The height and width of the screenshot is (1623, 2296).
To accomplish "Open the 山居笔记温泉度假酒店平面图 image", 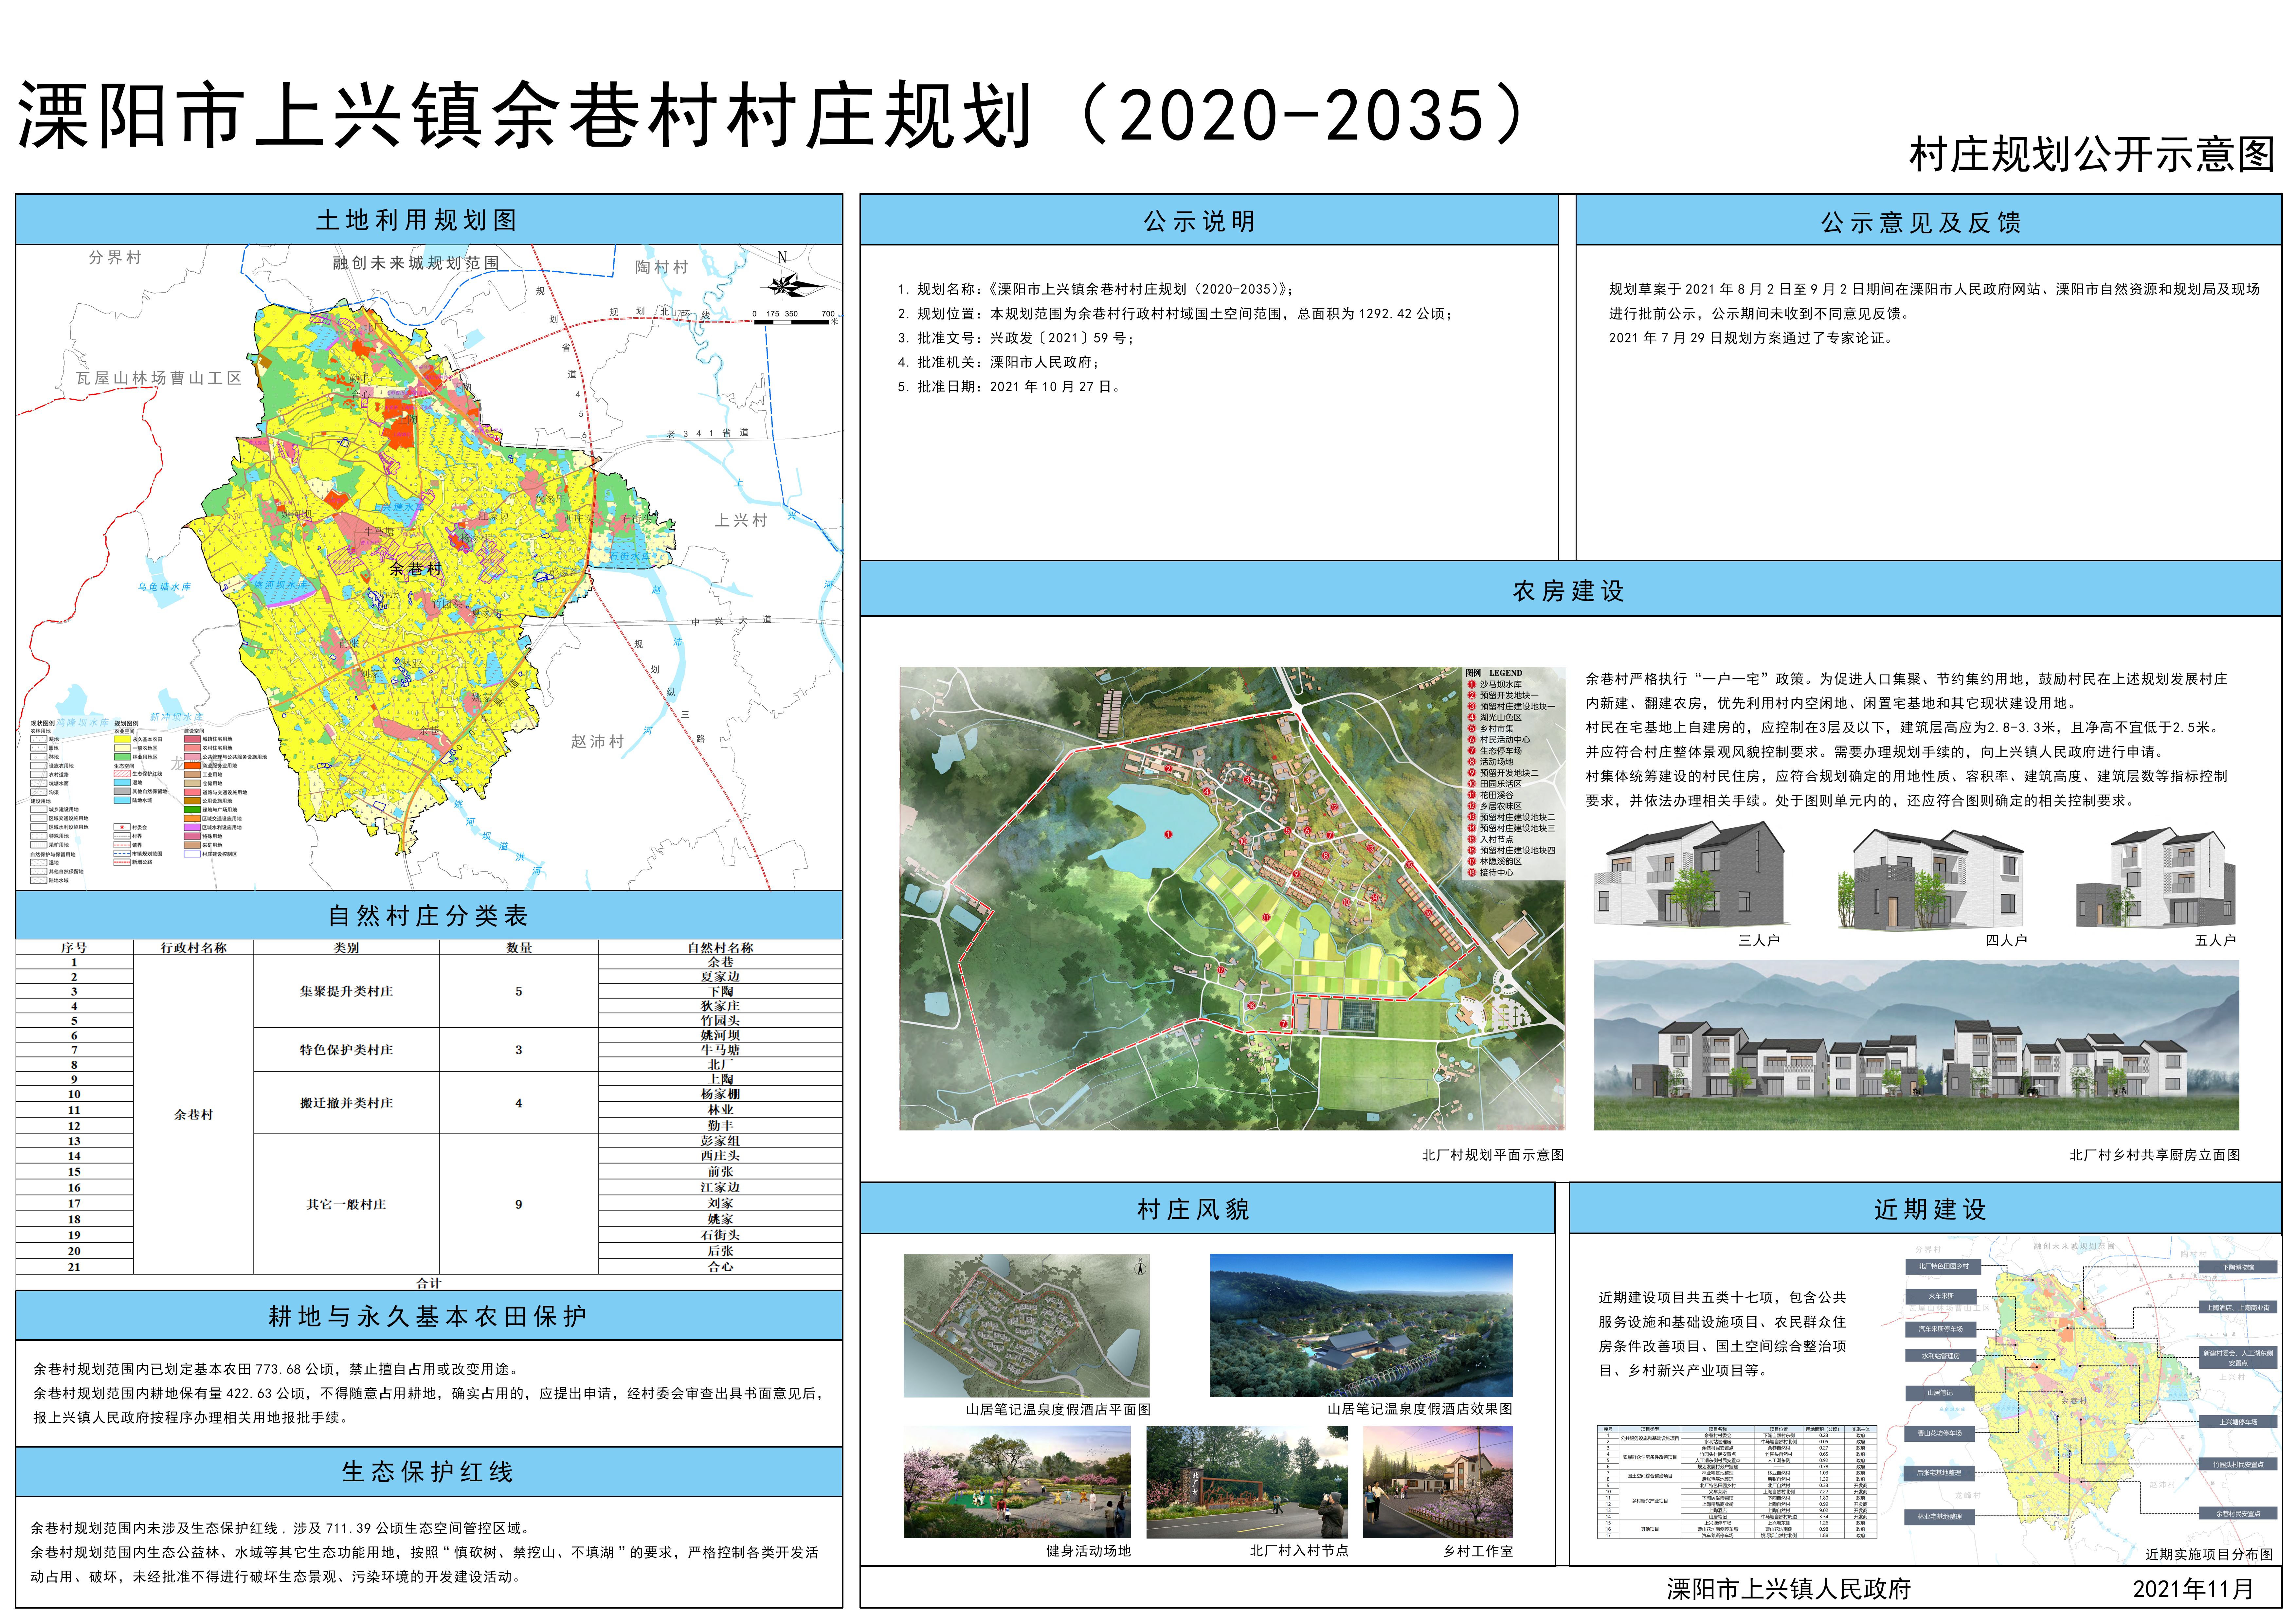I will click(x=1026, y=1326).
